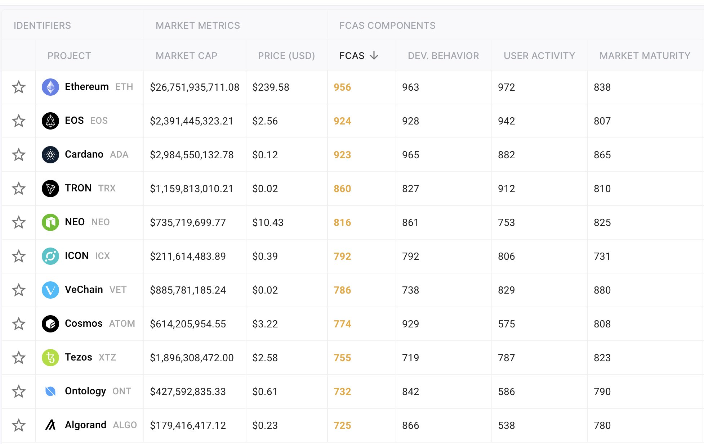Open the Ethereum project link

86,87
